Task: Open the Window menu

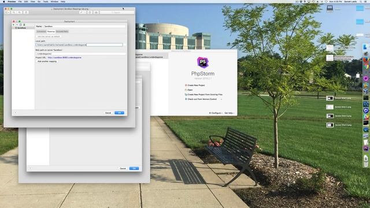Action: [54, 1]
